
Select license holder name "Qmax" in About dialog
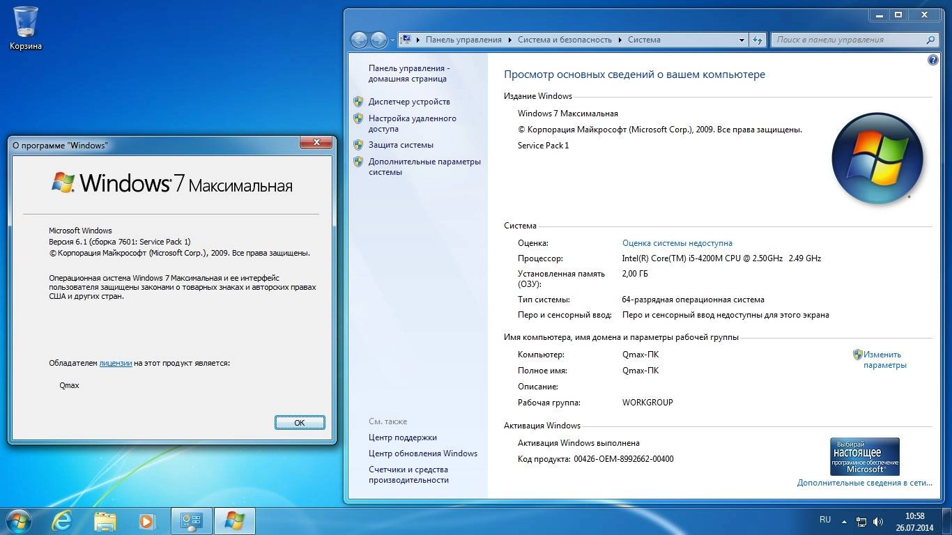(x=70, y=385)
